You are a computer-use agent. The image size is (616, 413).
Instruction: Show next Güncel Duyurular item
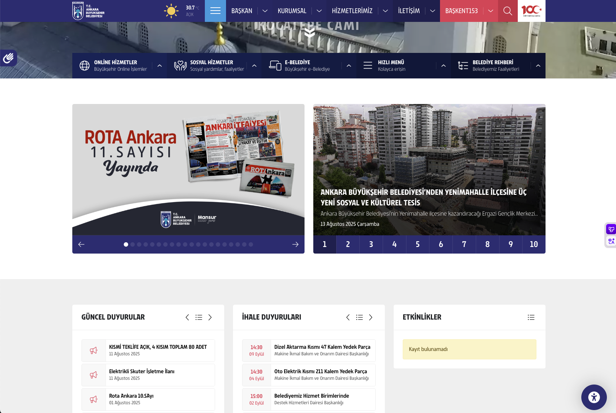pos(210,317)
